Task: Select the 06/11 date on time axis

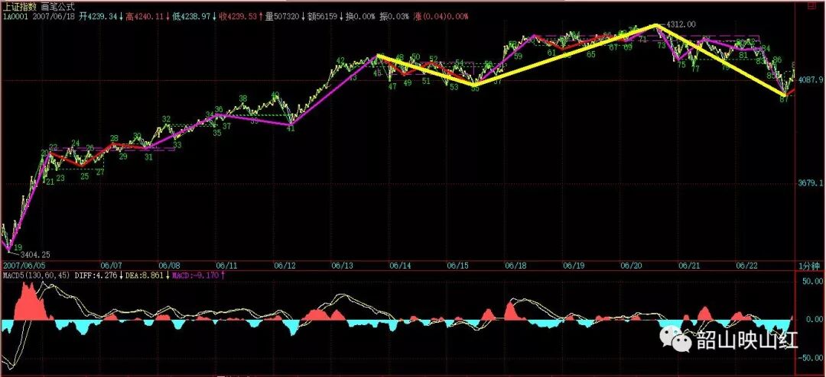Action: [x=226, y=266]
